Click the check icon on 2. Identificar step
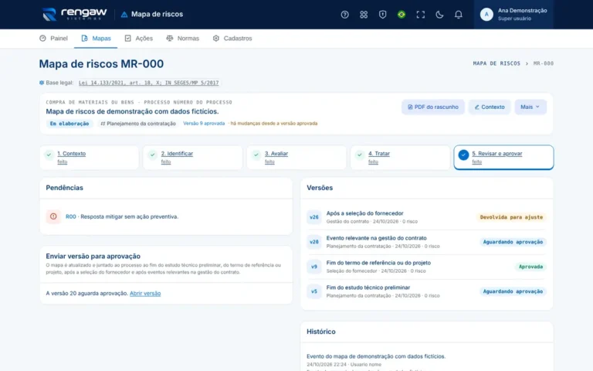The height and width of the screenshot is (371, 593). point(152,155)
